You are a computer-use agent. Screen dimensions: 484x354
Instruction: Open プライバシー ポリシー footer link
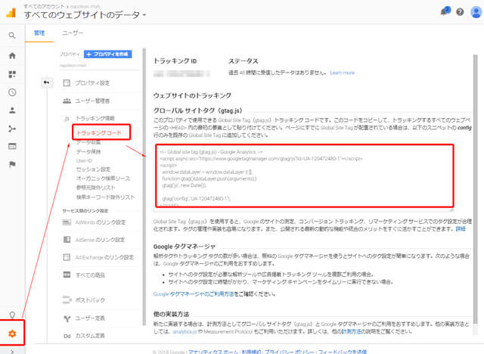tap(289, 352)
